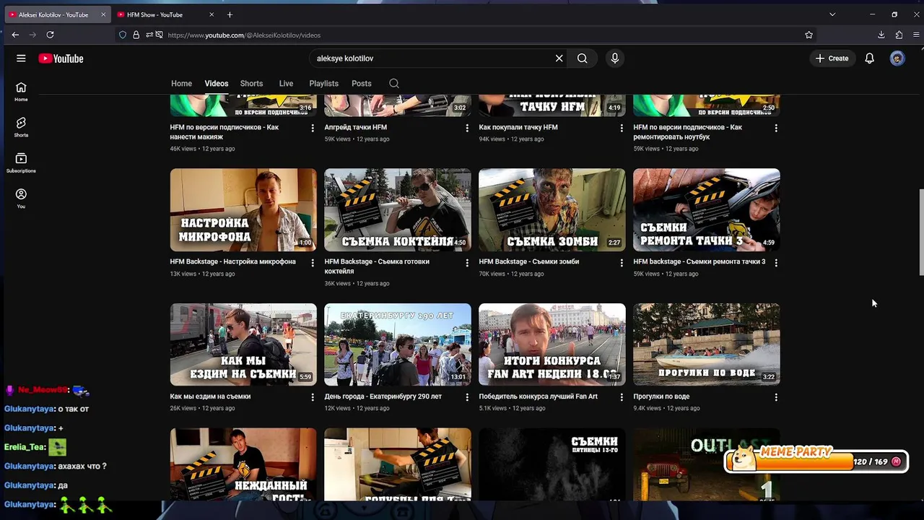Open the You section in sidebar
The width and height of the screenshot is (924, 520).
(x=21, y=198)
